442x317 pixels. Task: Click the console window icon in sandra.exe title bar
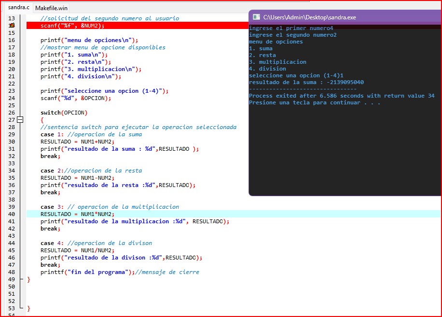coord(256,17)
